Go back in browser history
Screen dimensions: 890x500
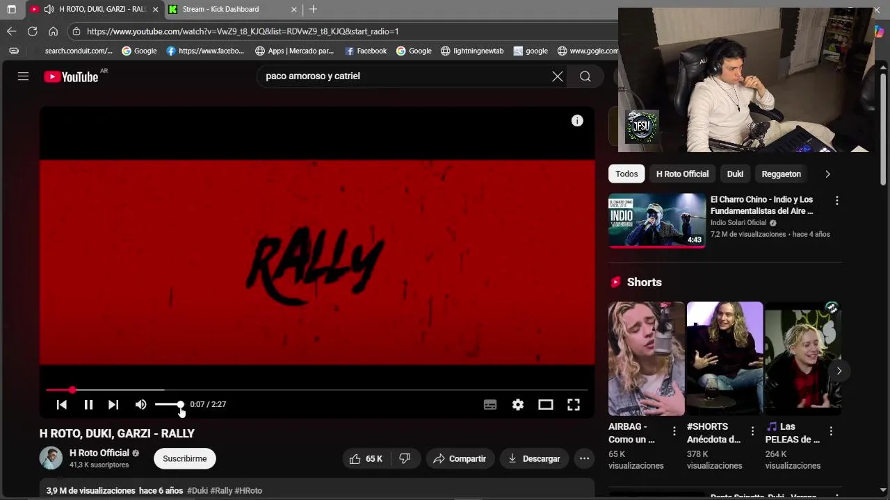coord(11,31)
